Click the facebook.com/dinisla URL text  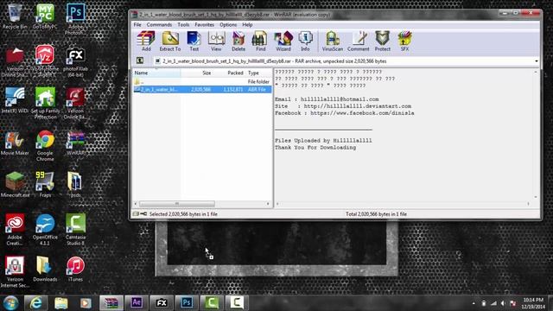point(362,113)
